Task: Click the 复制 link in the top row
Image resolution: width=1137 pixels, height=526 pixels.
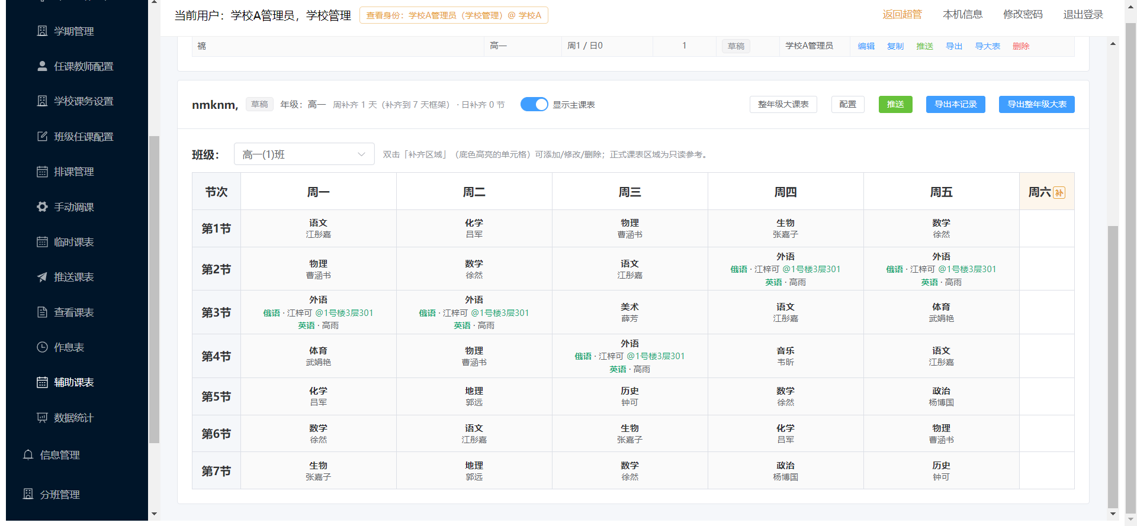Action: click(x=895, y=46)
